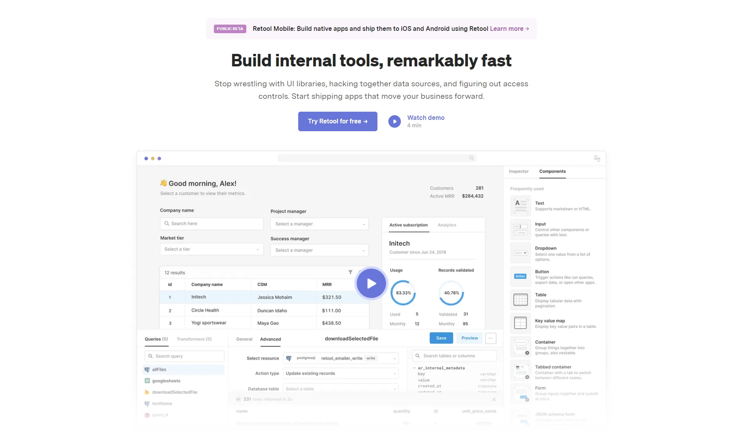
Task: Click the mock browser address bar search icon
Action: tap(472, 158)
